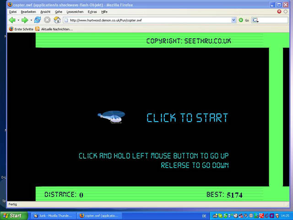The image size is (293, 220).
Task: Select copter.swf taskbar button
Action: 100,216
